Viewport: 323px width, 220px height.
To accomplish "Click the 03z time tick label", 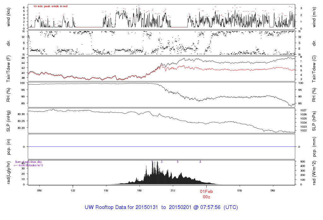I will pos(240,191).
